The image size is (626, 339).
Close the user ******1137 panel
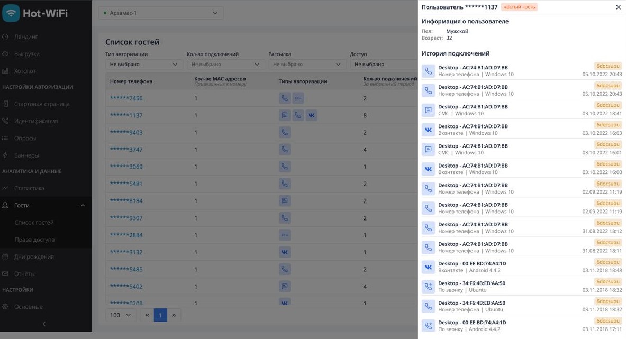click(x=618, y=7)
